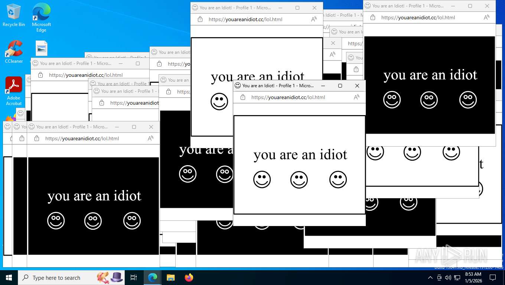This screenshot has height=285, width=505.
Task: Close the top-center white window
Action: pos(314,8)
